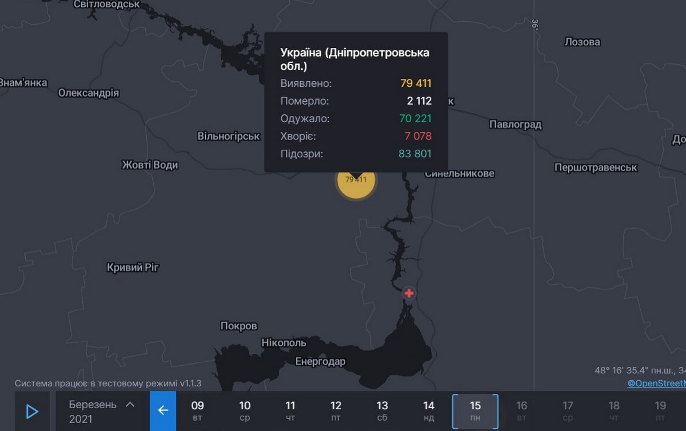Click the Енергодар city label

[x=320, y=362]
